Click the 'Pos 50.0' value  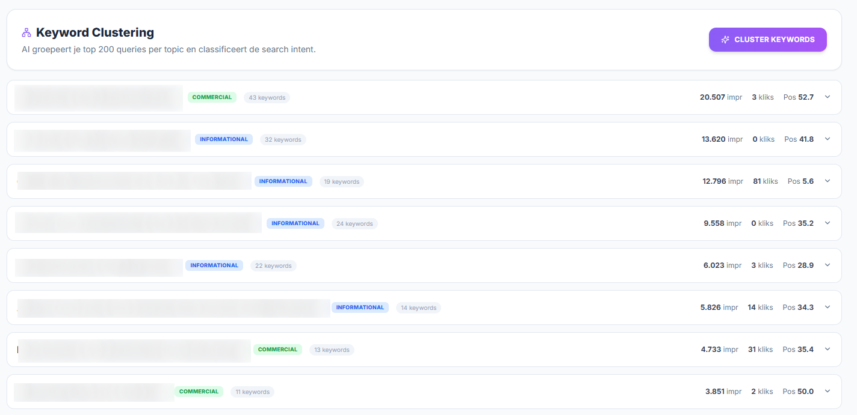click(x=798, y=392)
